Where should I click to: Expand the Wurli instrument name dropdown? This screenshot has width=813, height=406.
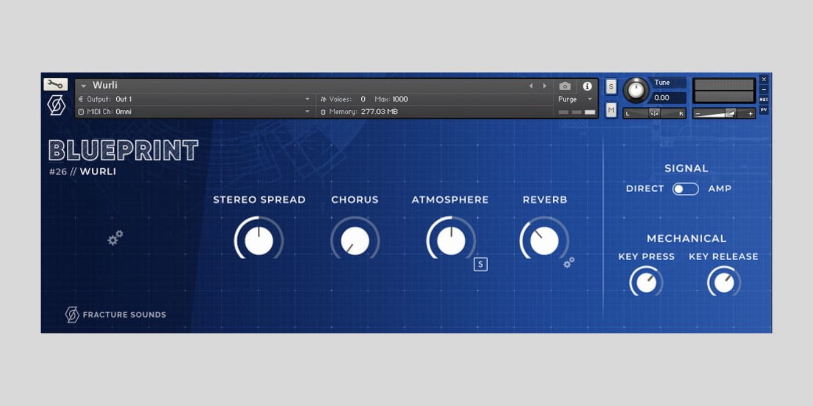coord(84,86)
